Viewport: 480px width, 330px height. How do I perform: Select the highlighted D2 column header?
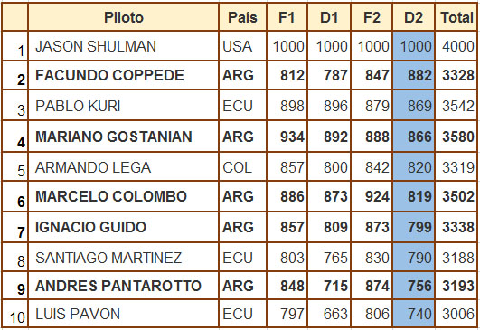414,17
